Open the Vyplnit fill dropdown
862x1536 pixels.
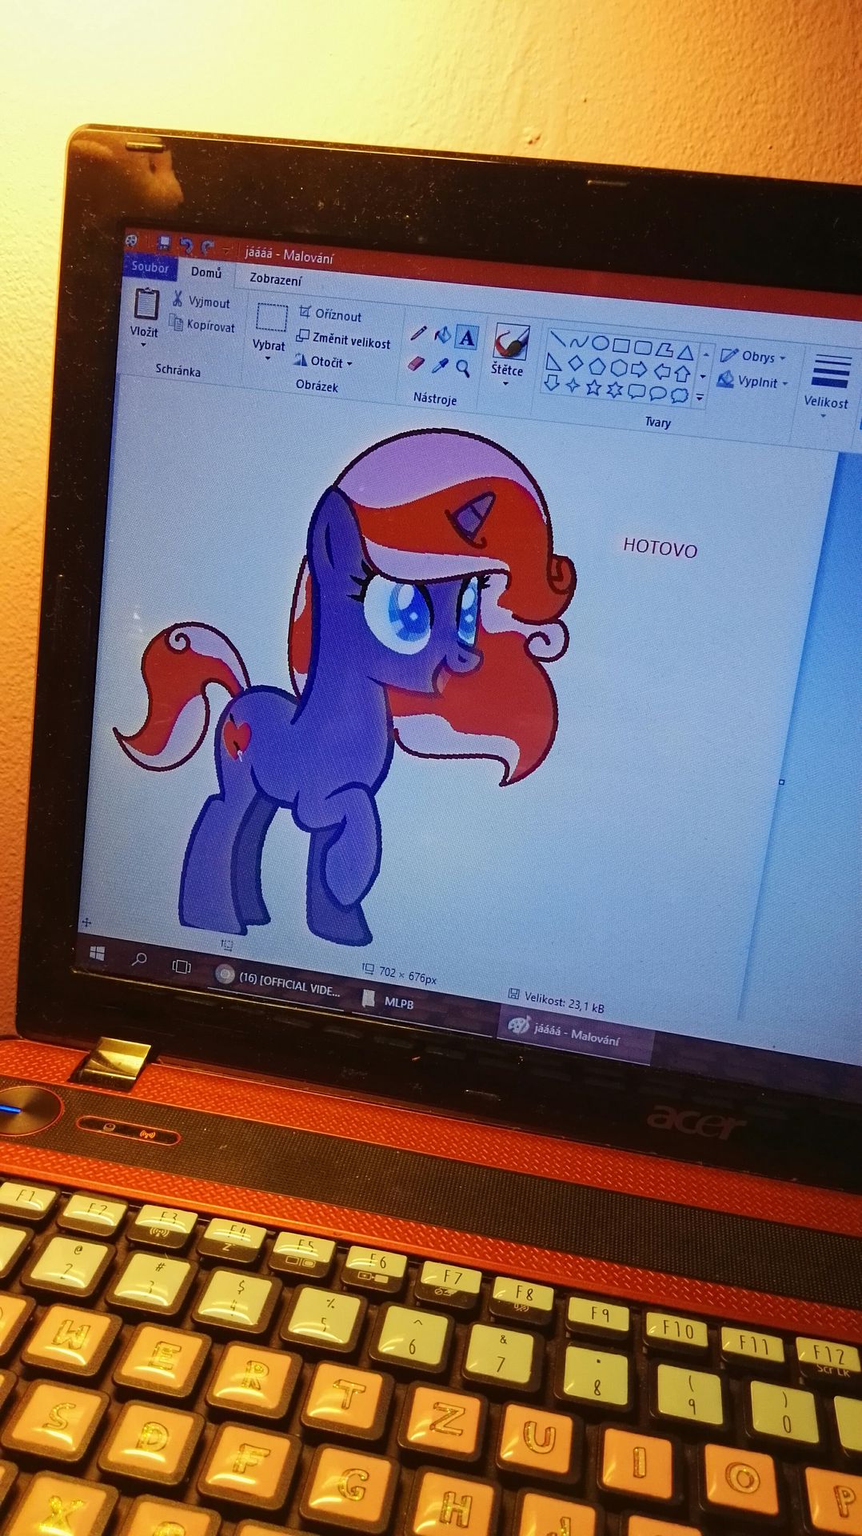752,382
